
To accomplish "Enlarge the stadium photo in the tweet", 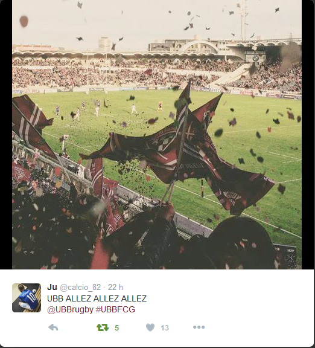I will pos(157,135).
